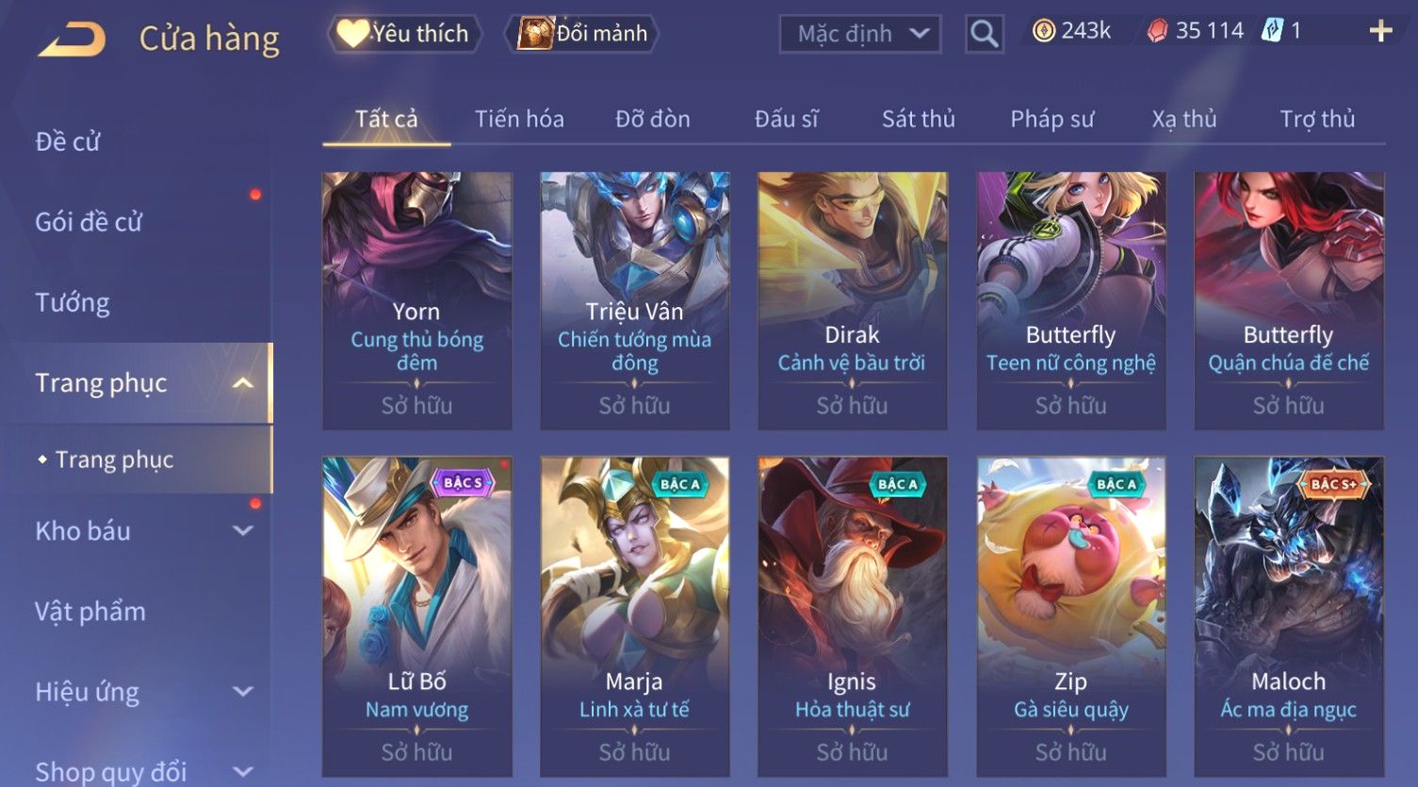Click the gold coin balance icon

(1043, 31)
